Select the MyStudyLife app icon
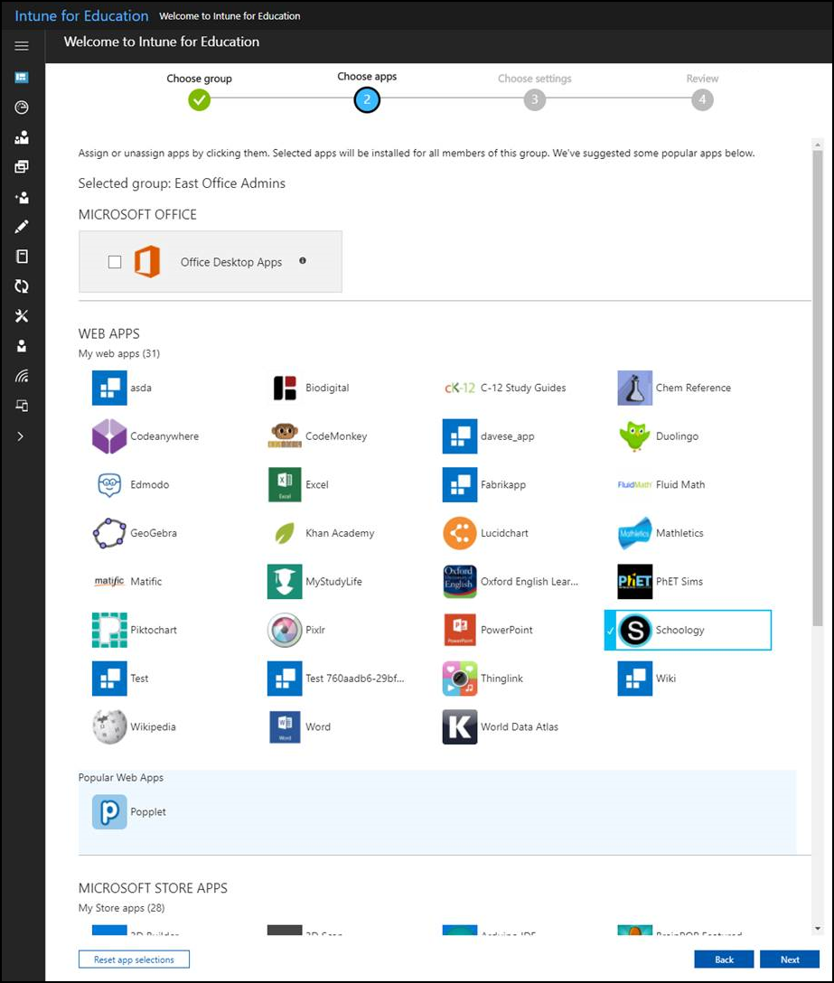The image size is (834, 983). [285, 582]
